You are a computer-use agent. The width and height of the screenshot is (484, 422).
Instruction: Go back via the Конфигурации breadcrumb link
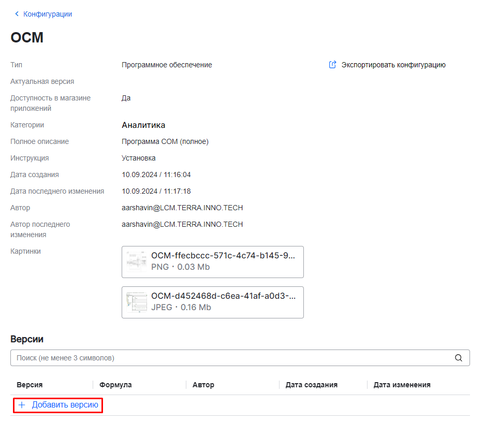[x=47, y=14]
